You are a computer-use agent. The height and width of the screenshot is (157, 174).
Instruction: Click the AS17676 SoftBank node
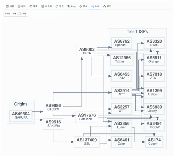[x=87, y=117]
